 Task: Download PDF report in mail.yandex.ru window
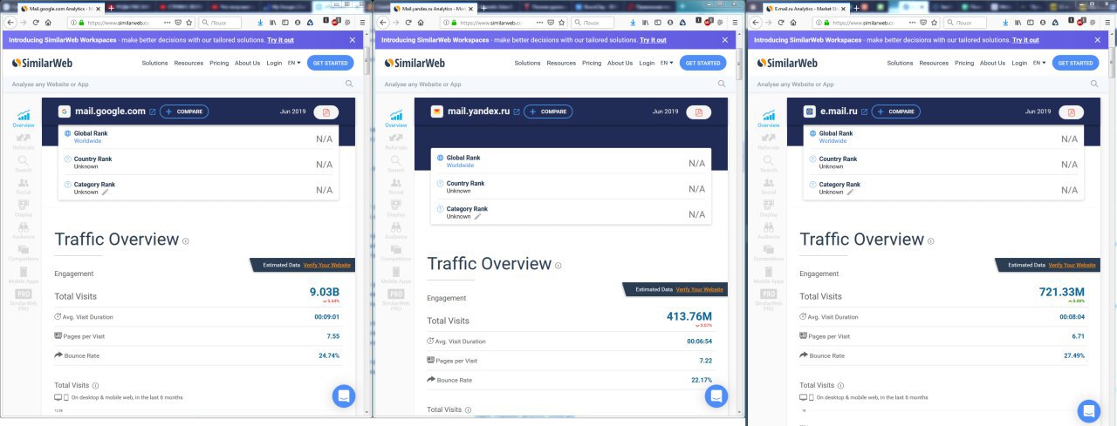700,112
